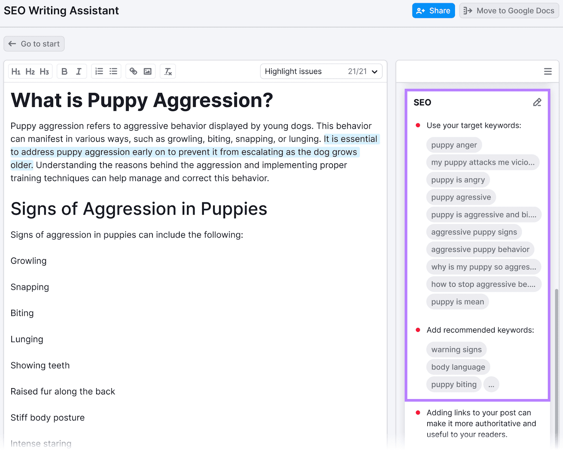The image size is (563, 450).
Task: Insert an image into the document
Action: [148, 71]
